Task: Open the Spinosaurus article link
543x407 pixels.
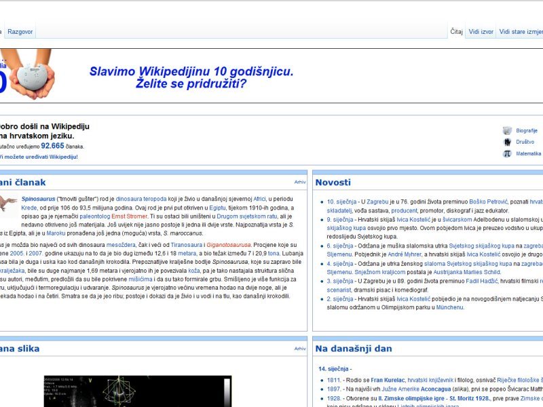Action: pyautogui.click(x=37, y=199)
